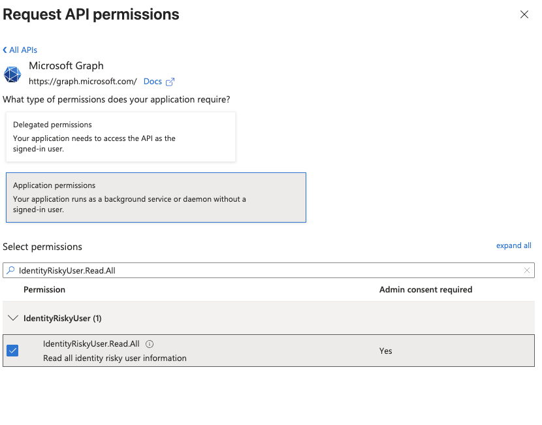Click the magnifier icon in the search box

click(x=10, y=270)
